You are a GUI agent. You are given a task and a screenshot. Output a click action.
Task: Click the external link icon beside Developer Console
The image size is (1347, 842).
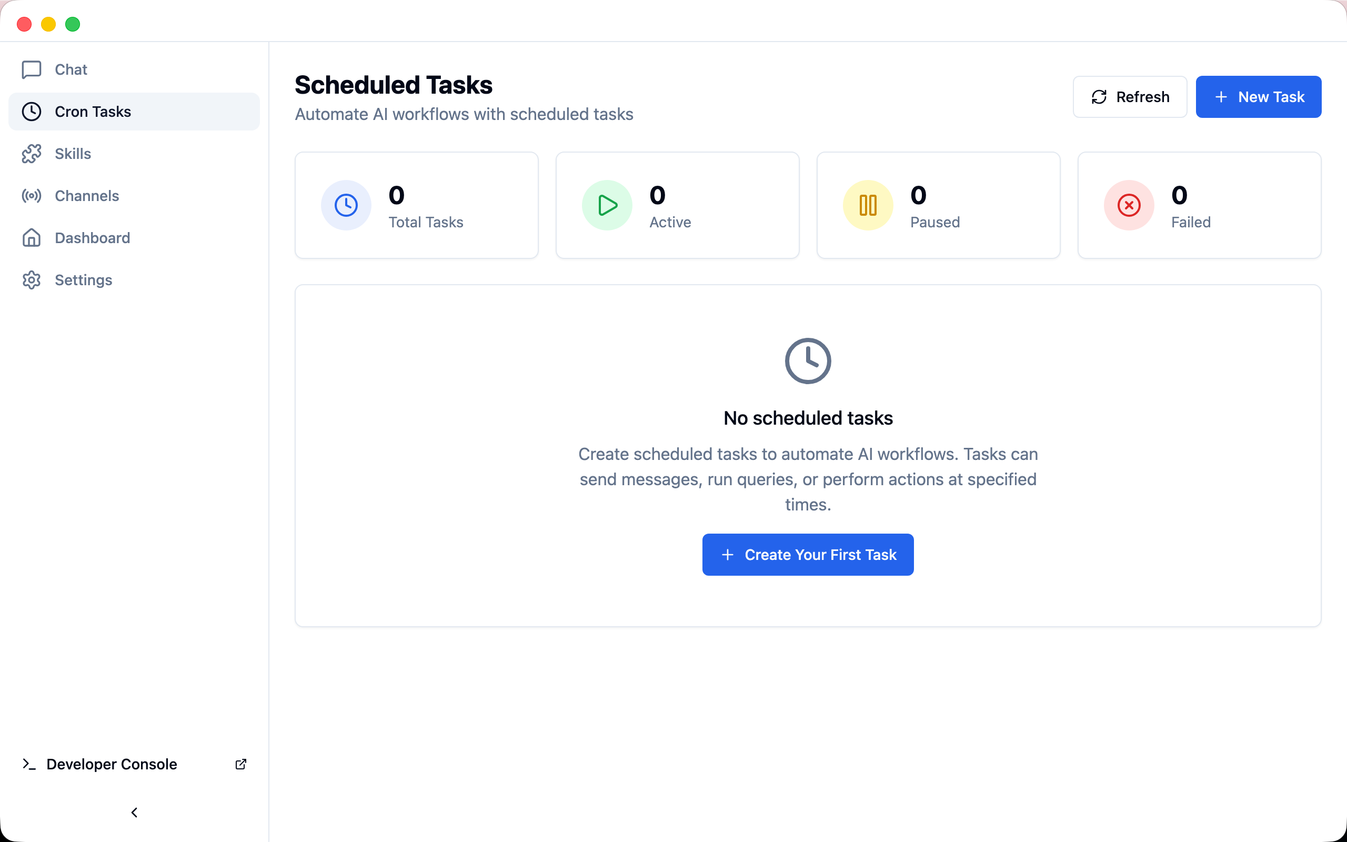click(240, 764)
